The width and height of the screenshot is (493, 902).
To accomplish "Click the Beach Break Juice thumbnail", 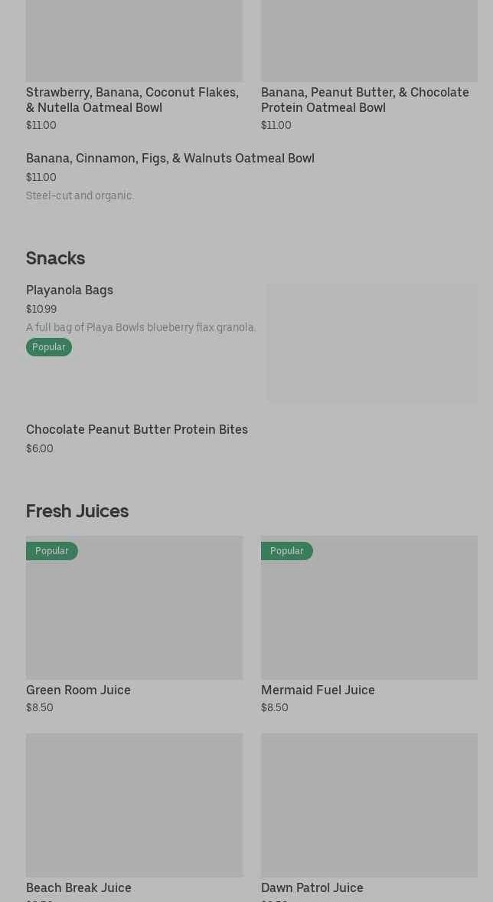I will (x=134, y=805).
